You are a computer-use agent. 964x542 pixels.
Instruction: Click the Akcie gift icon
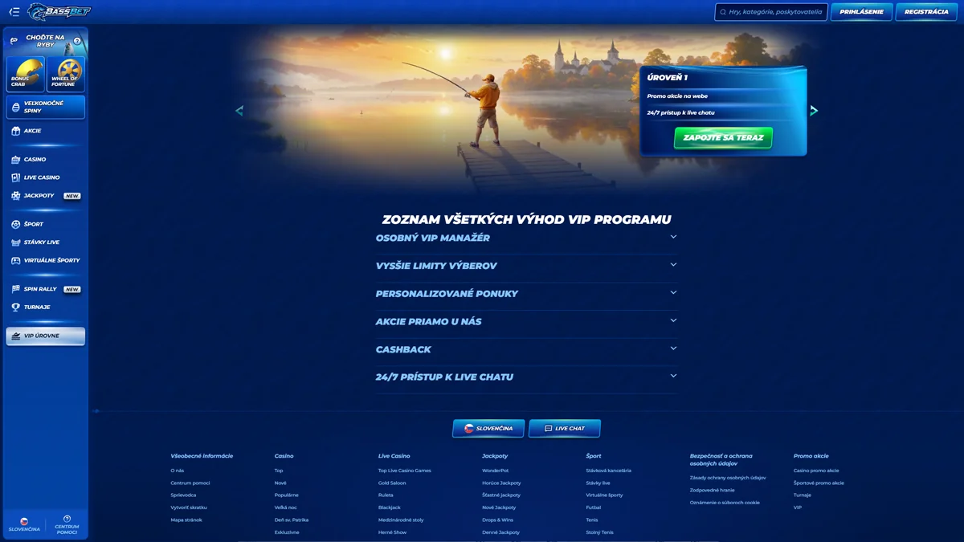pos(15,131)
